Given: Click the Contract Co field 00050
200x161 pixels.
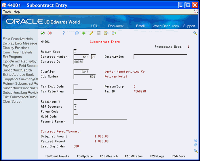Looking at the screenshot, I should [79, 62].
